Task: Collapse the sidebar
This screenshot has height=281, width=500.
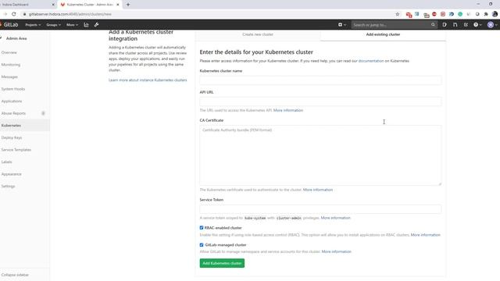Action: point(15,275)
